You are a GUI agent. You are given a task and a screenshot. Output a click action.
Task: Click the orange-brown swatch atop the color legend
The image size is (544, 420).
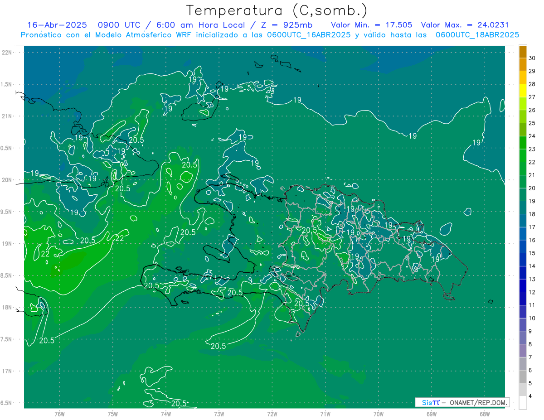tap(523, 52)
